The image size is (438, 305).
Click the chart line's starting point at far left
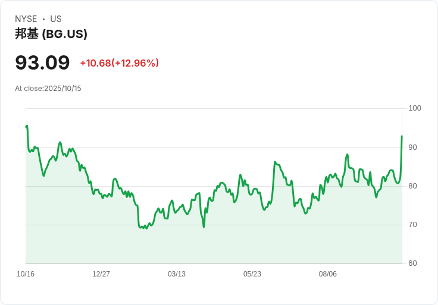pos(26,127)
